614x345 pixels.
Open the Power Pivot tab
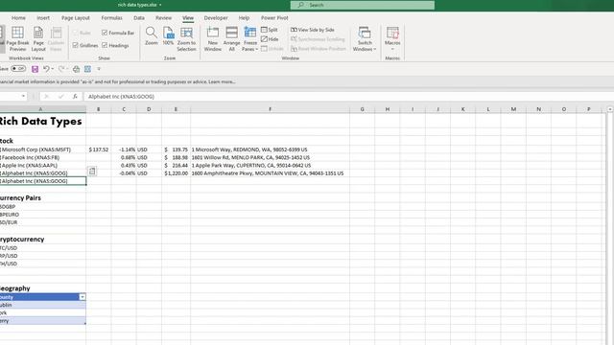pos(274,18)
